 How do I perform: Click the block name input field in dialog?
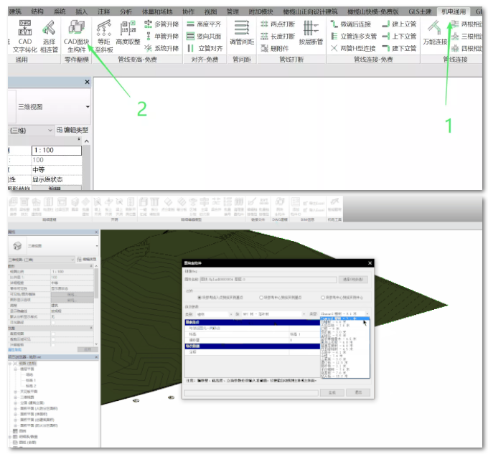(x=268, y=279)
